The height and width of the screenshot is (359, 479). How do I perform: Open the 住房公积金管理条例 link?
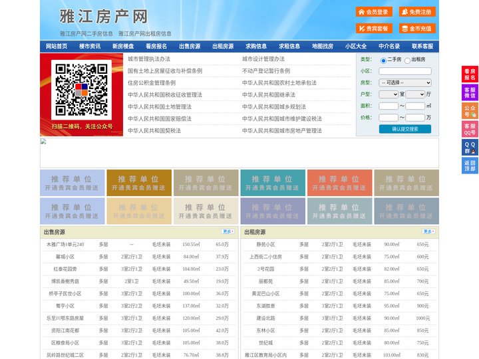click(x=152, y=83)
